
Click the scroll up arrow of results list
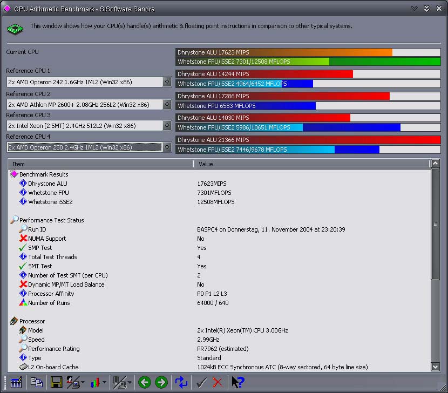[435, 164]
